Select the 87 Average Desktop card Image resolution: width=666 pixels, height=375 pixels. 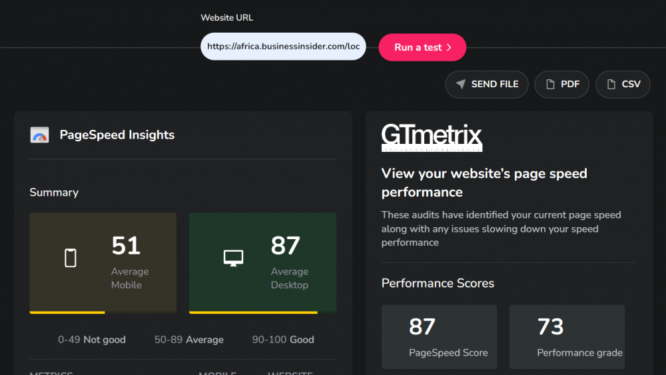point(262,263)
